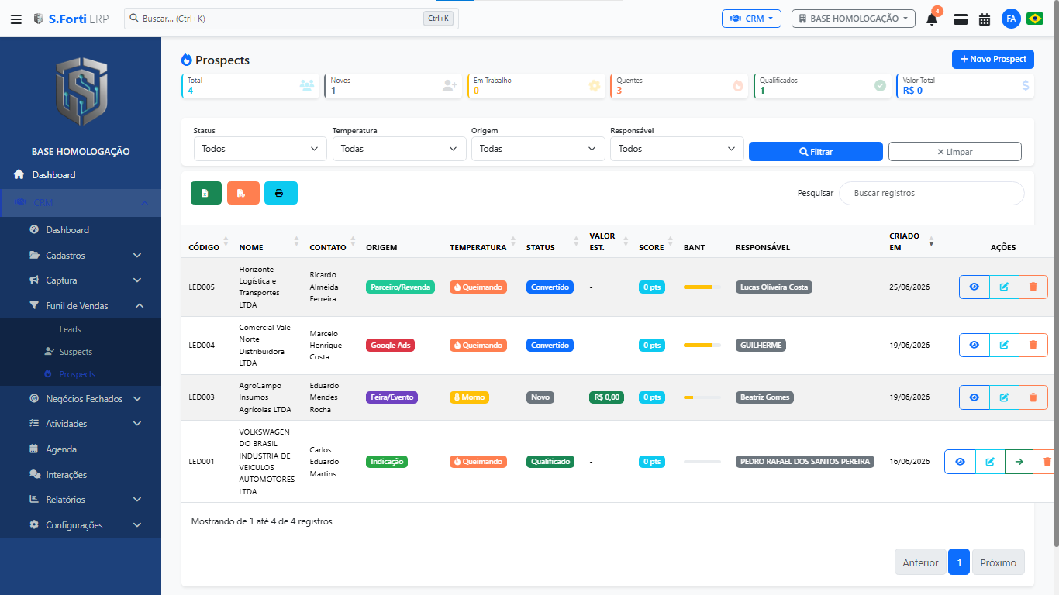Open the Origem filter dropdown
Viewport: 1059px width, 595px height.
point(538,149)
